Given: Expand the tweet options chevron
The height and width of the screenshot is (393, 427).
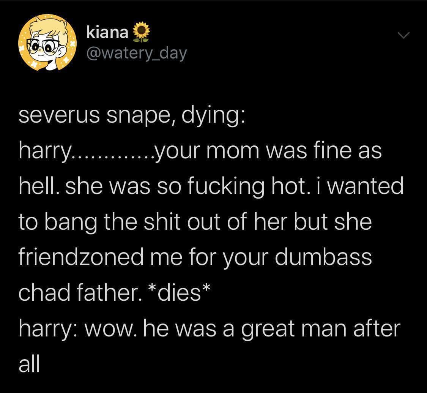Looking at the screenshot, I should pos(404,35).
